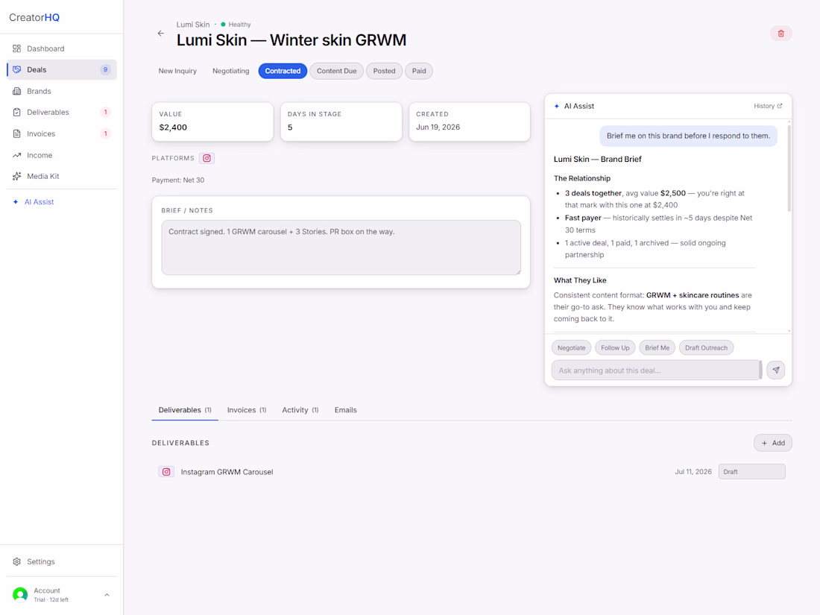Send the AI message with paper plane icon

tap(776, 370)
